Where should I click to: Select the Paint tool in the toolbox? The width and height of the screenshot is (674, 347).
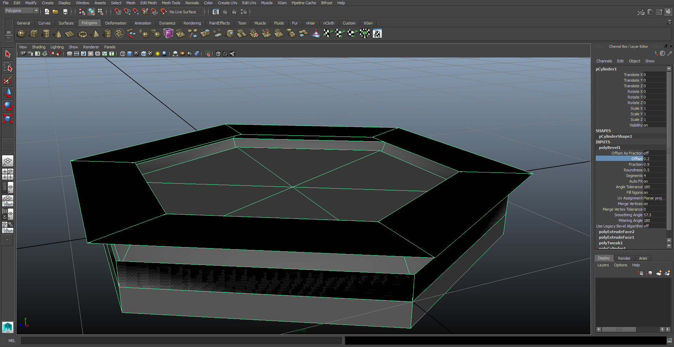pos(7,80)
